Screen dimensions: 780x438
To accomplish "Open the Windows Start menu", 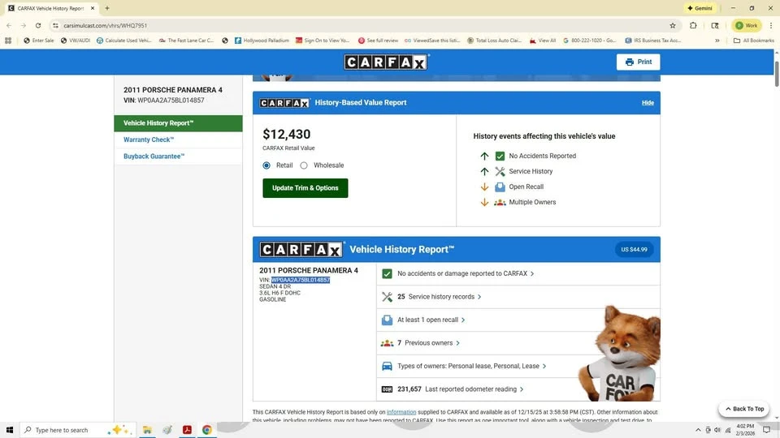I will 10,430.
